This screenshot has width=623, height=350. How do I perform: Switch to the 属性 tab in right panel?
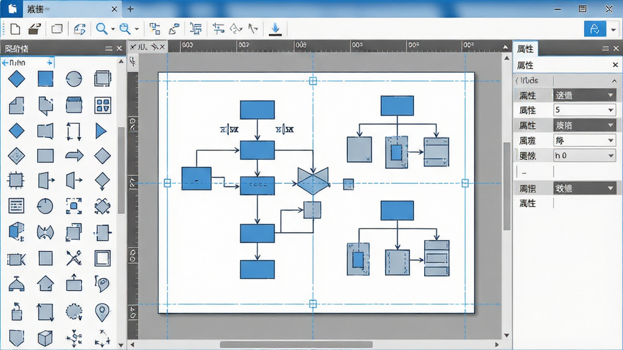point(525,49)
